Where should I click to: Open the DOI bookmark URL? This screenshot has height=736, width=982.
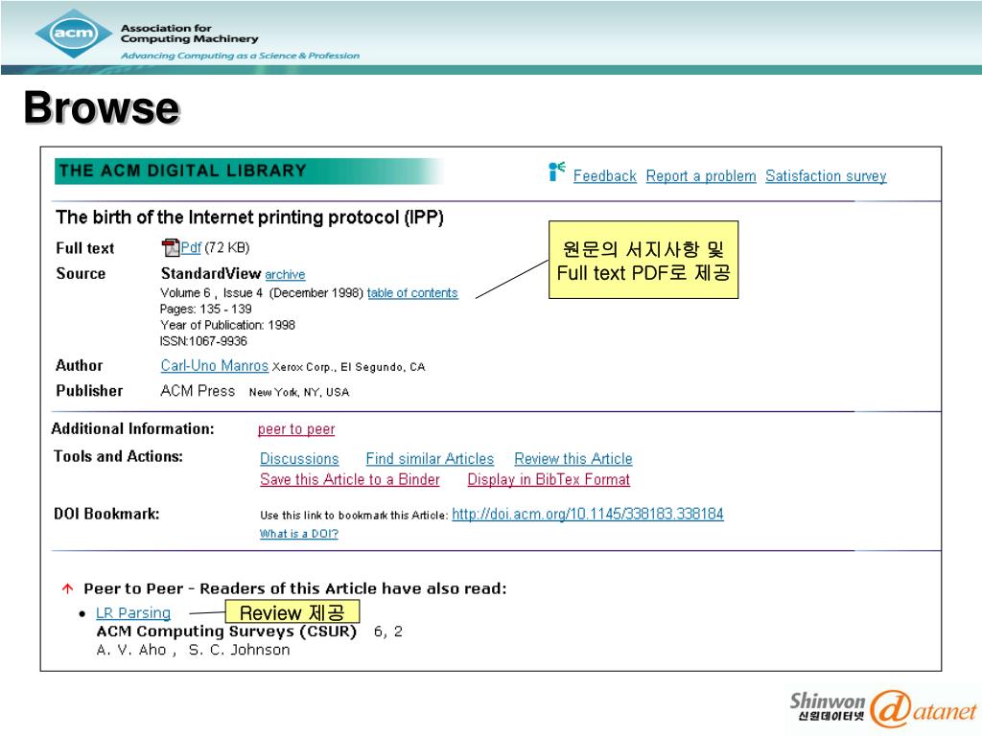click(x=588, y=515)
